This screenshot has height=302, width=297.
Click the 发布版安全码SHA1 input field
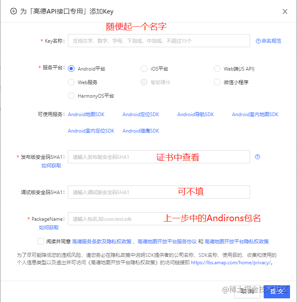pyautogui.click(x=159, y=157)
